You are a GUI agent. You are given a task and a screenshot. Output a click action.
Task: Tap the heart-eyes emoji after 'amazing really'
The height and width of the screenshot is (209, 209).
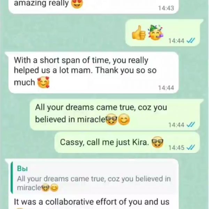(x=77, y=3)
